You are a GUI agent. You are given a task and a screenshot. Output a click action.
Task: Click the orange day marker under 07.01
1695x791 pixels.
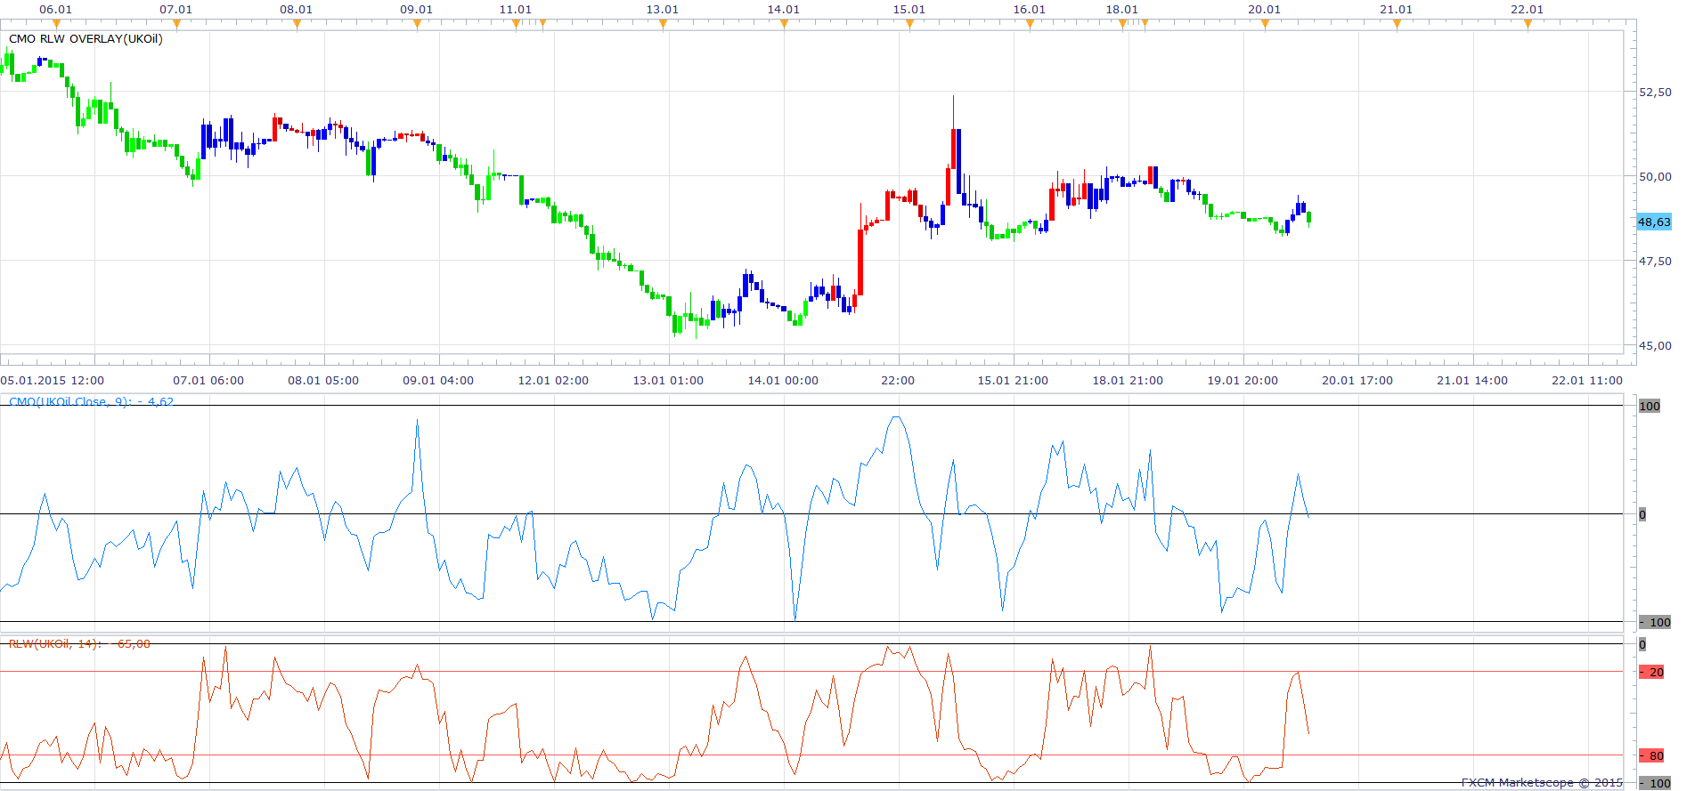click(x=176, y=24)
